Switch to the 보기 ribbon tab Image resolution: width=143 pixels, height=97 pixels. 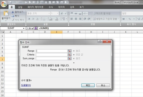coord(82,7)
